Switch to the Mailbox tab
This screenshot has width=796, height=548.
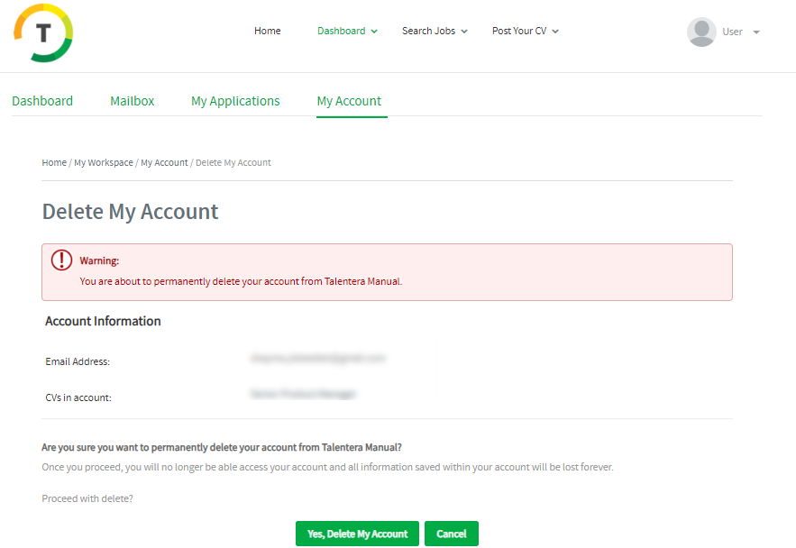tap(133, 101)
